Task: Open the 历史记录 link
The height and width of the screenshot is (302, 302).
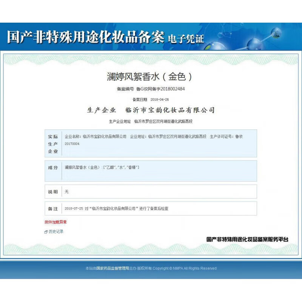Action: [56, 232]
